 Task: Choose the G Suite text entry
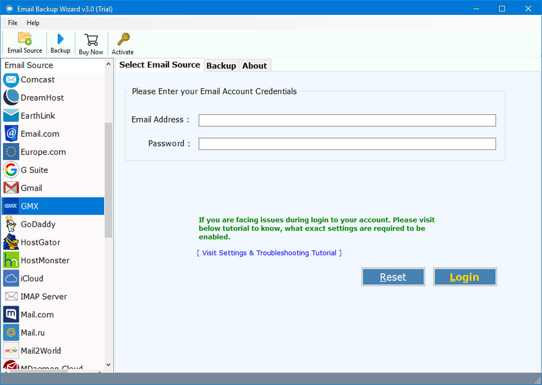(34, 170)
